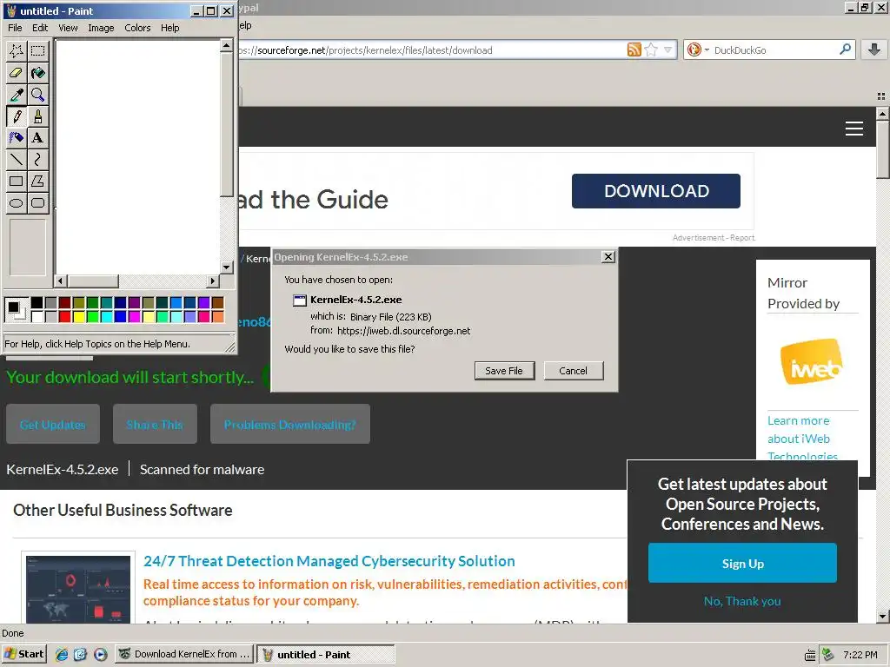Select the Rounded Rectangle tool
Viewport: 890px width, 667px height.
coord(38,203)
